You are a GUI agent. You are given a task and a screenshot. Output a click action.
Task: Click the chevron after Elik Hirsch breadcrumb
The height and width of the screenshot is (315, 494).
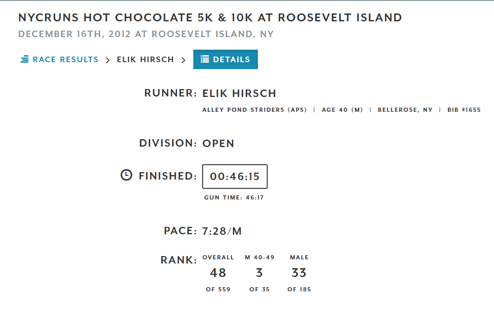click(183, 60)
